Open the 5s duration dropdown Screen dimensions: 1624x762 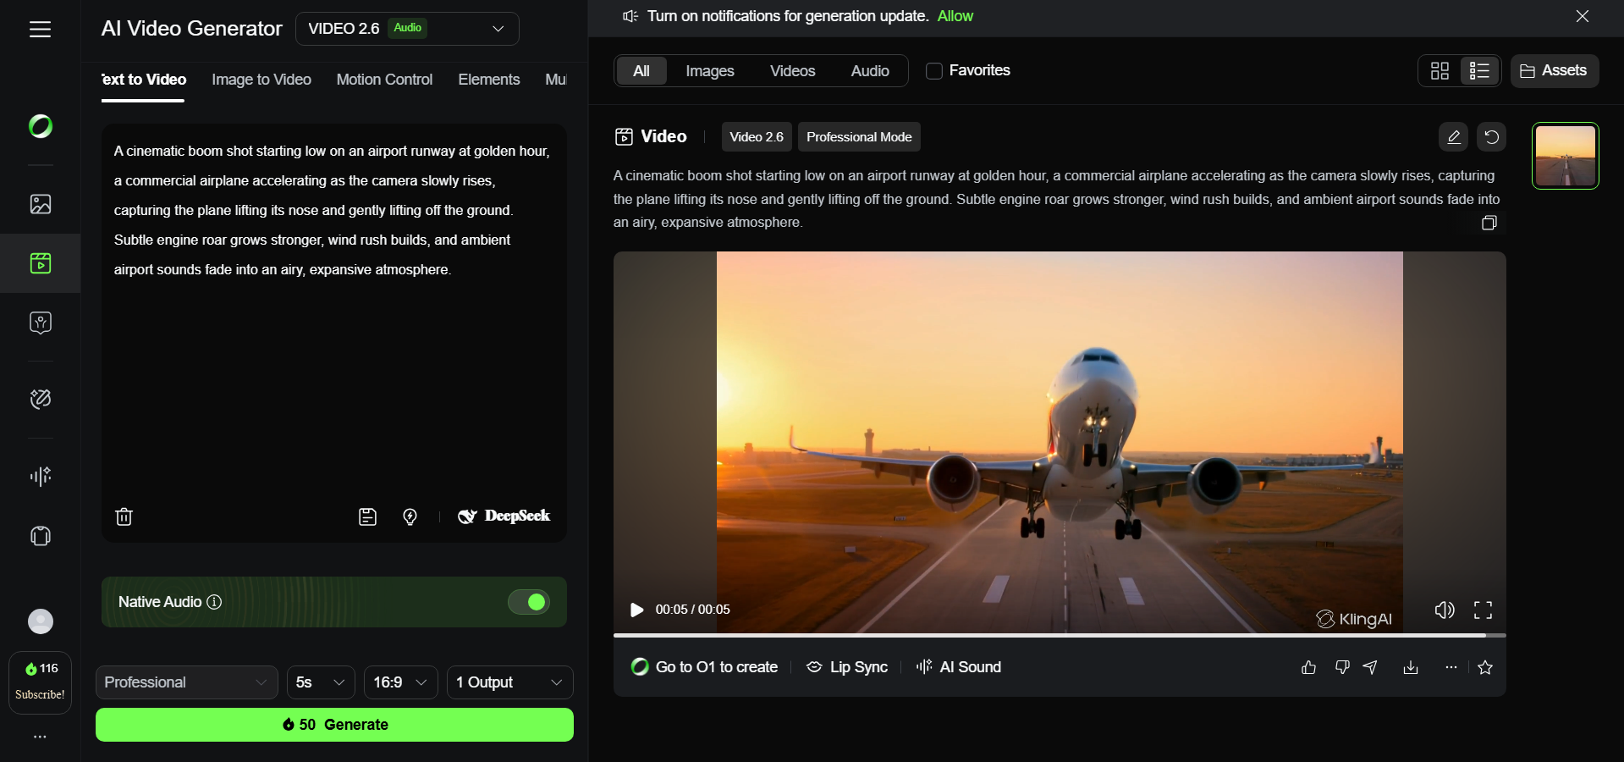pyautogui.click(x=321, y=682)
